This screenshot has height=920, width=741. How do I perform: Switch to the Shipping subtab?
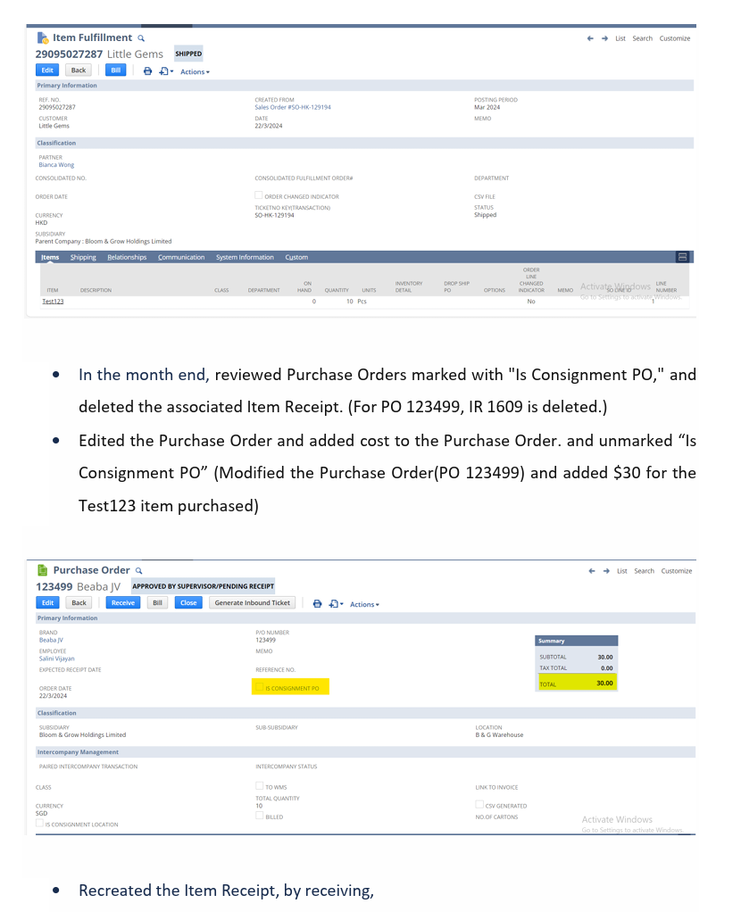pyautogui.click(x=83, y=258)
